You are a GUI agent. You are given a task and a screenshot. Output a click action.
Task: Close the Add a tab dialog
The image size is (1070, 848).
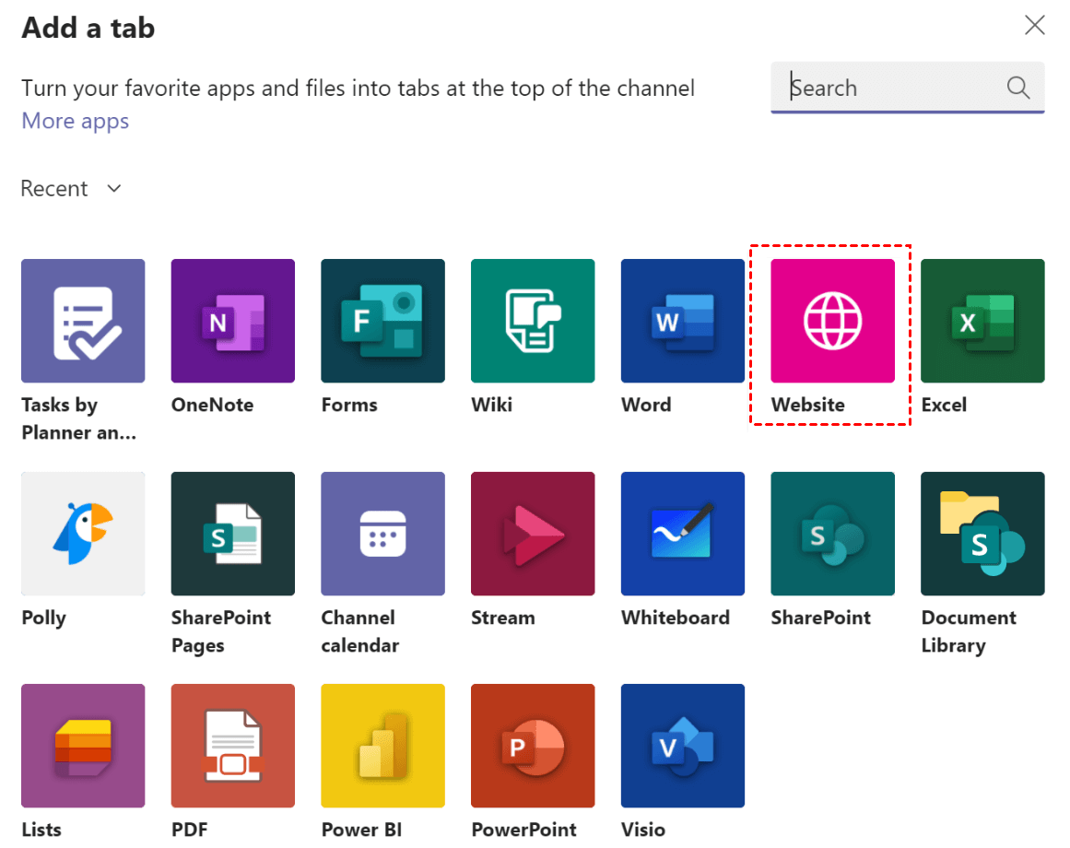pyautogui.click(x=1035, y=26)
